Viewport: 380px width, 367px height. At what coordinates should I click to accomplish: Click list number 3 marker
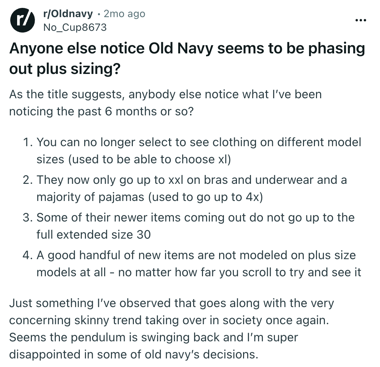28,218
